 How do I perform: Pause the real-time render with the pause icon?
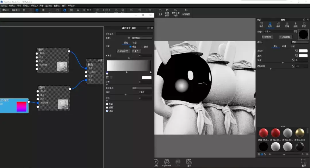coord(24,10)
